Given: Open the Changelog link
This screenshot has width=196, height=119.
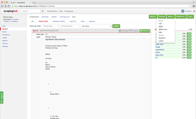Looking at the screenshot, I should point(69,11).
